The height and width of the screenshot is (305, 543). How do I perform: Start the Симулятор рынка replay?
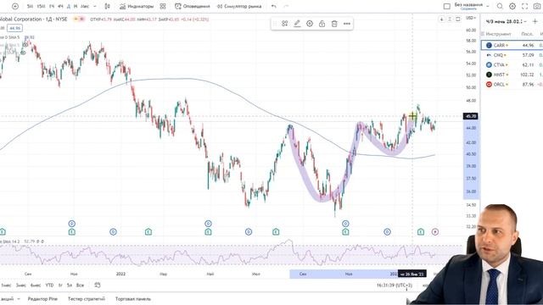click(239, 6)
